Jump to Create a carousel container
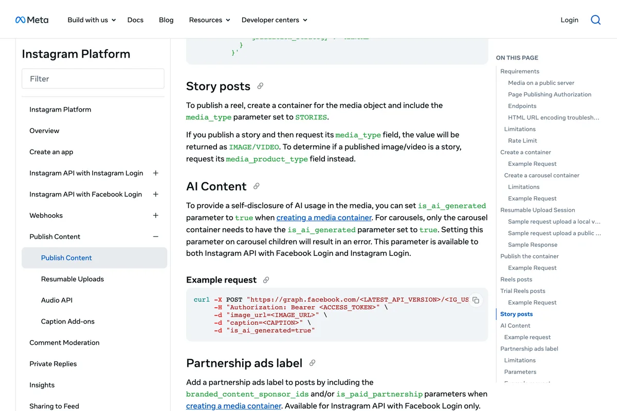The width and height of the screenshot is (617, 411). click(x=541, y=175)
